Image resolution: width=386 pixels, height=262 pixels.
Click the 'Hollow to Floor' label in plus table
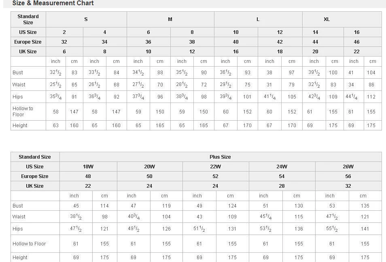tap(29, 244)
